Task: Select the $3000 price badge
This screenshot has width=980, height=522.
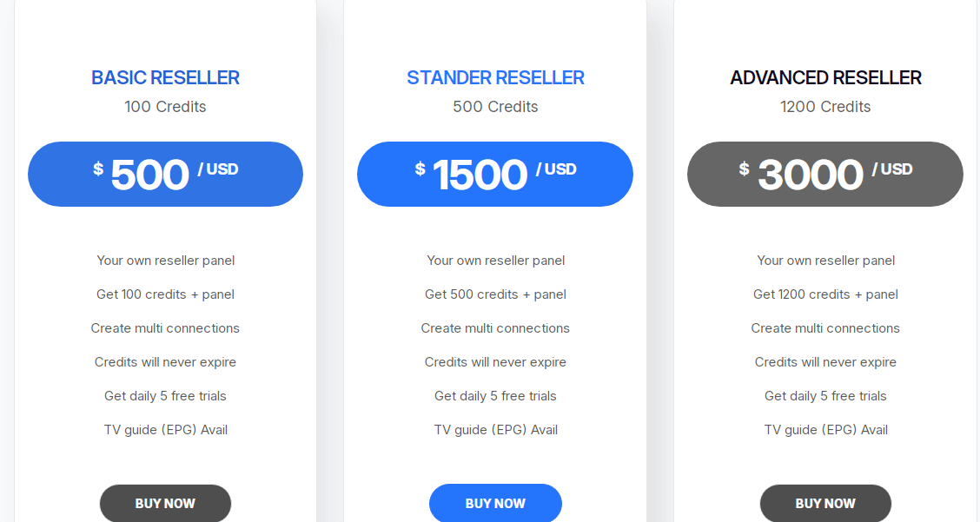Action: (825, 174)
